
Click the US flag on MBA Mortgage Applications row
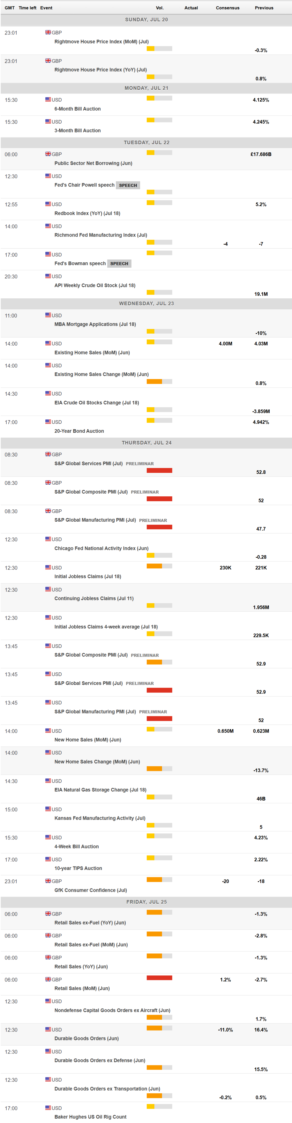[x=48, y=315]
